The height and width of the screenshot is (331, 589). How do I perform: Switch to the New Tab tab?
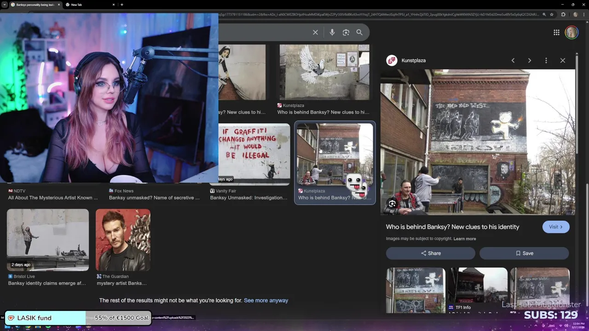[90, 5]
